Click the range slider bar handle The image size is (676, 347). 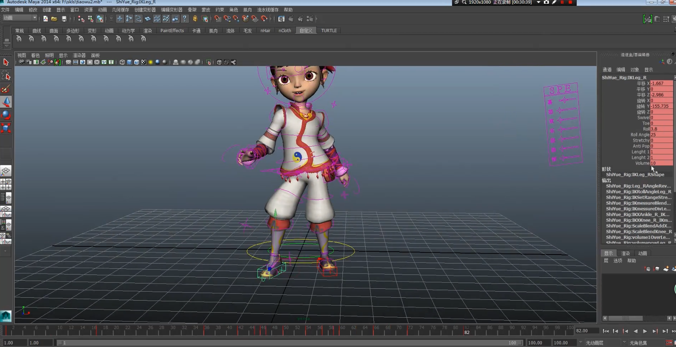pyautogui.click(x=290, y=343)
